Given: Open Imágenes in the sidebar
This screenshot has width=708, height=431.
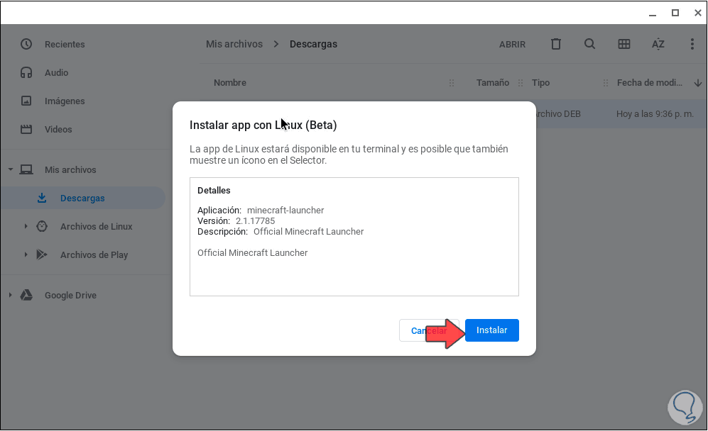Looking at the screenshot, I should (x=65, y=101).
